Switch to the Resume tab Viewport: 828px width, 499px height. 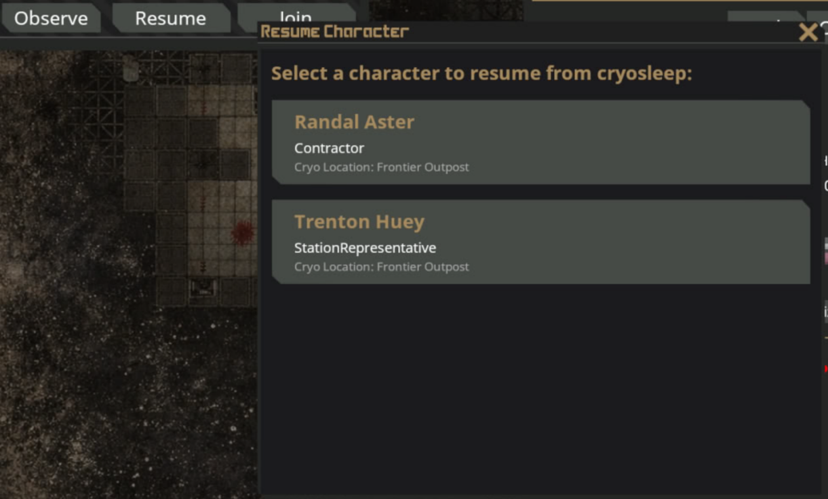(x=170, y=18)
